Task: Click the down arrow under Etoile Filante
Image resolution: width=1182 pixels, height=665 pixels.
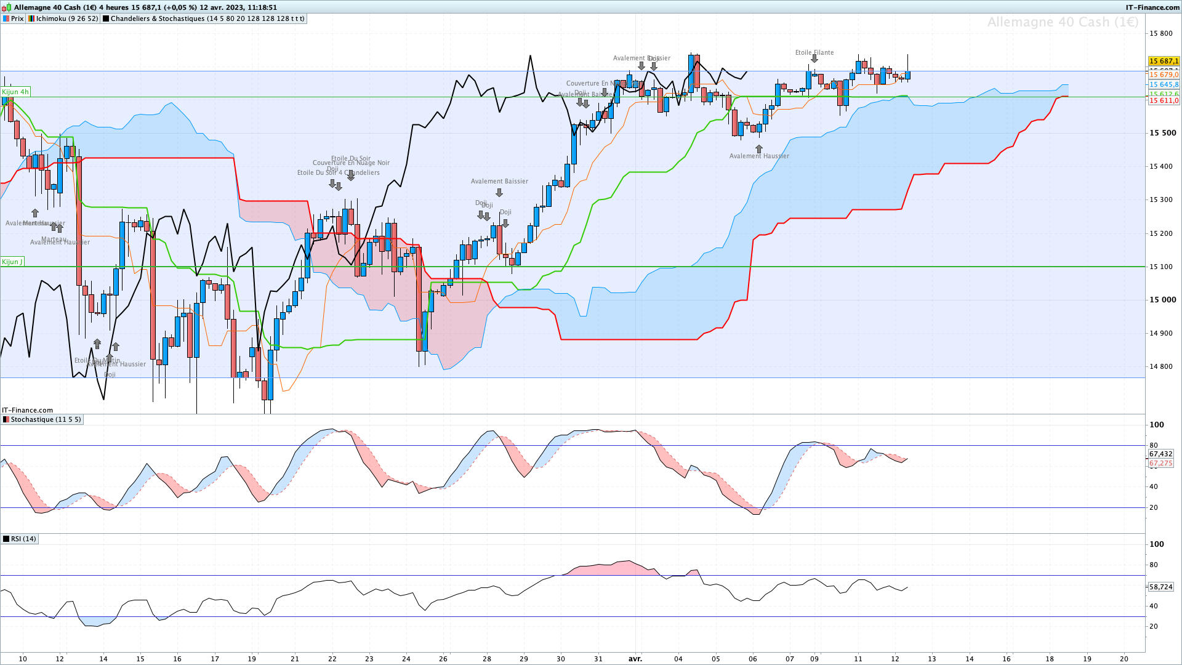Action: click(814, 58)
